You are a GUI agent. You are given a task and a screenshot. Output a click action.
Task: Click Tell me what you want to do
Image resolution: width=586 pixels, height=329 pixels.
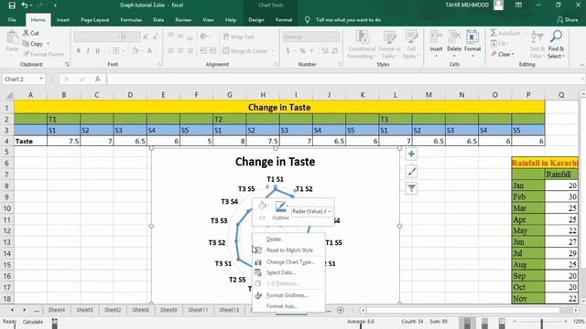click(x=348, y=20)
